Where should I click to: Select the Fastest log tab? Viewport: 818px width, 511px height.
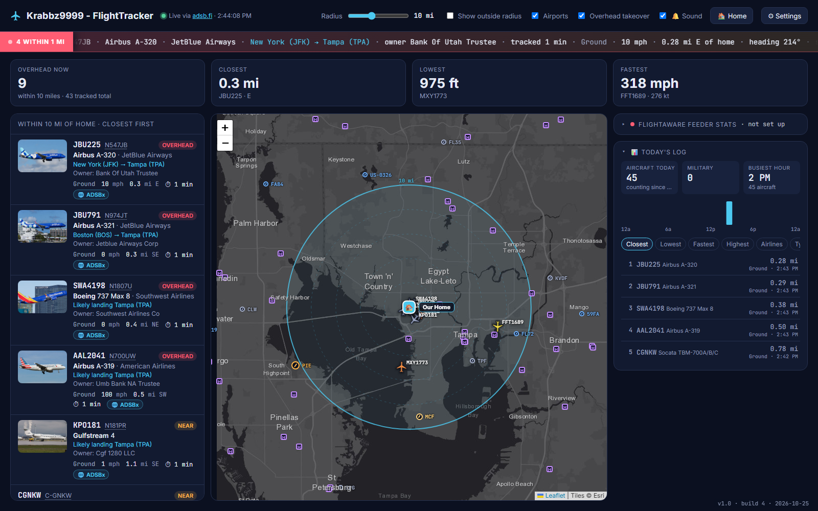(x=703, y=244)
